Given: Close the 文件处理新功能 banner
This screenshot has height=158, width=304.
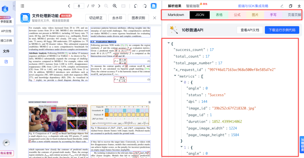Looking at the screenshot, I should point(155,18).
